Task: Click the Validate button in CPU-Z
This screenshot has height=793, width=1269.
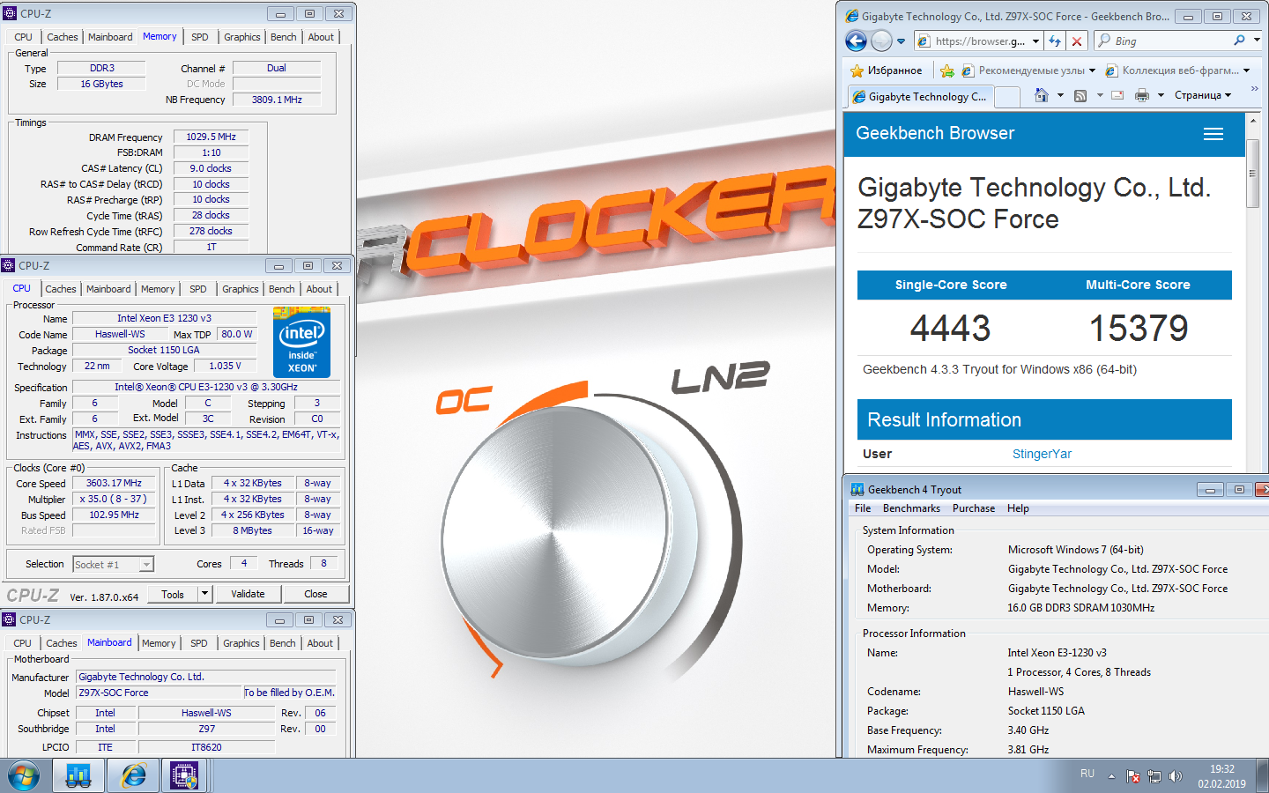Action: click(248, 594)
